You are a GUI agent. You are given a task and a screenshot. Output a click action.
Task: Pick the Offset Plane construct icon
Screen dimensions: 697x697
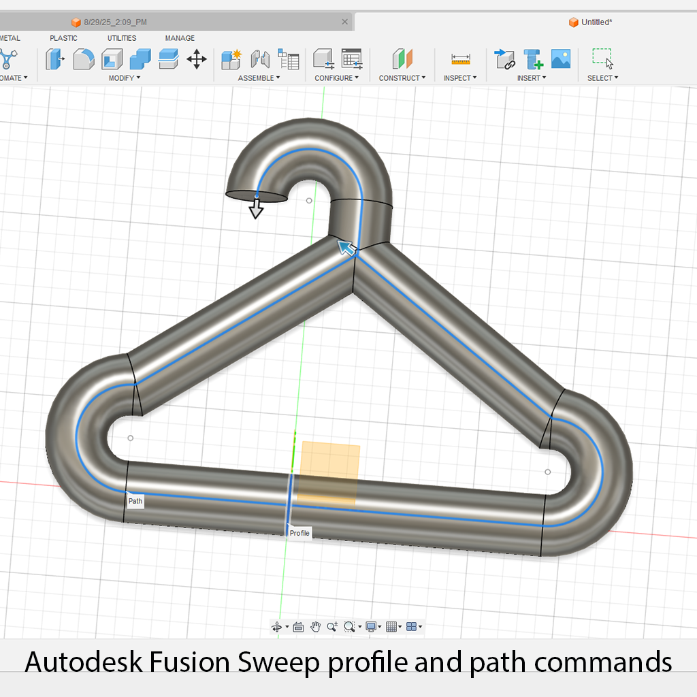pos(402,59)
